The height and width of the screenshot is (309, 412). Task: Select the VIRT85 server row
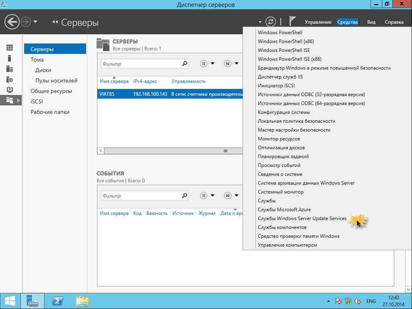[x=170, y=94]
